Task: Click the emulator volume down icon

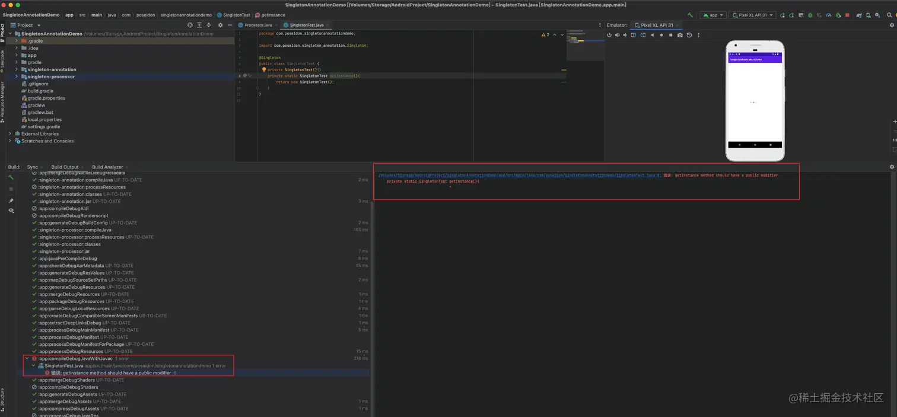Action: click(x=625, y=35)
